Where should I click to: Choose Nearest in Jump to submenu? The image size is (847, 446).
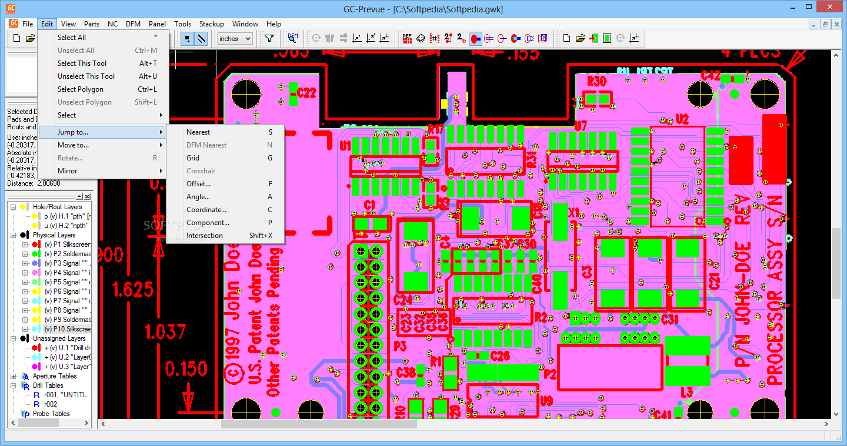pyautogui.click(x=226, y=132)
